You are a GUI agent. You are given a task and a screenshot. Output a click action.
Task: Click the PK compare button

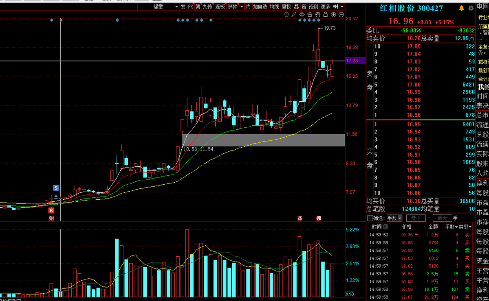pyautogui.click(x=191, y=7)
